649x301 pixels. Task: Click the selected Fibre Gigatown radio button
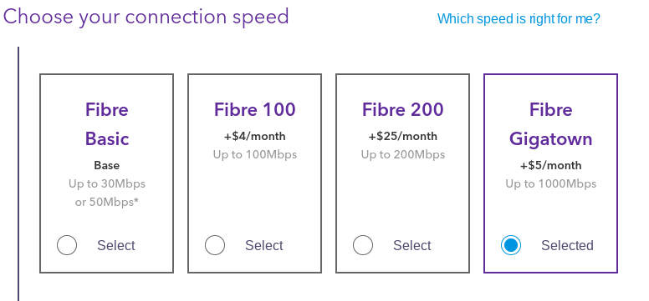[x=511, y=245]
